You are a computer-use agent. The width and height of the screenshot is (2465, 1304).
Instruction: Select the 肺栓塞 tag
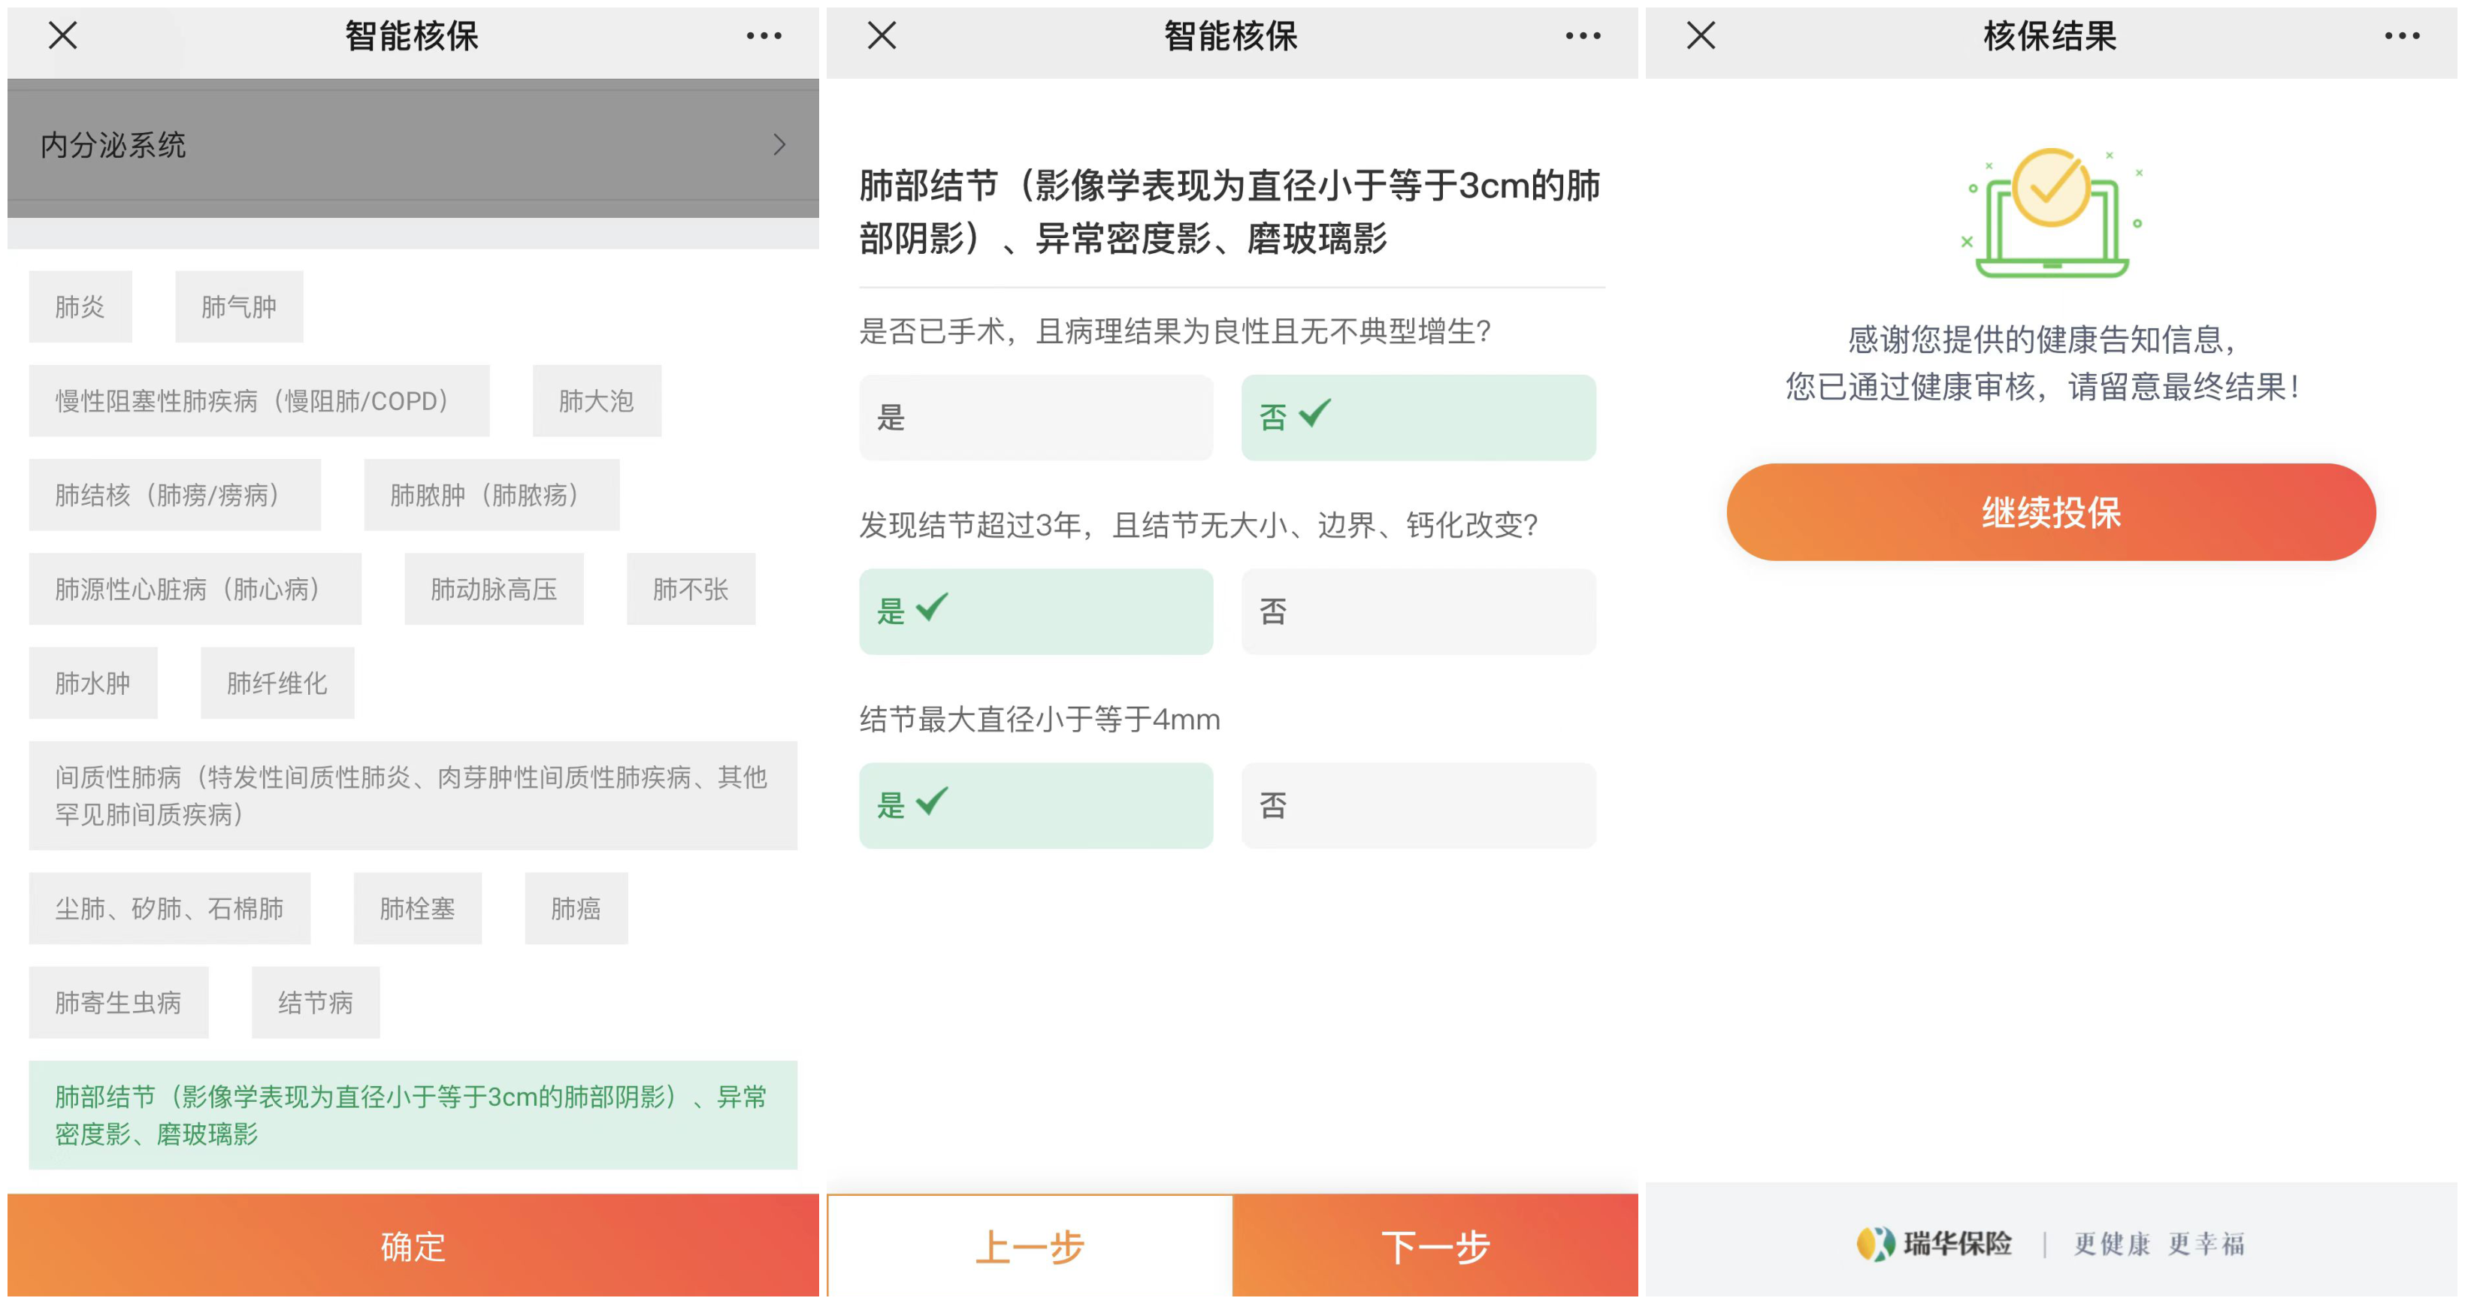coord(417,909)
